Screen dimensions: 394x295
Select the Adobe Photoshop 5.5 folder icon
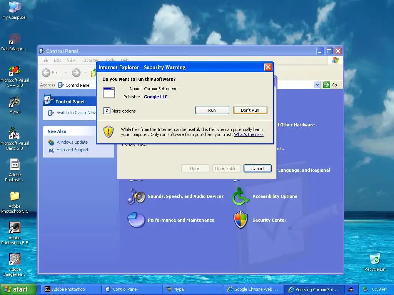click(x=15, y=196)
